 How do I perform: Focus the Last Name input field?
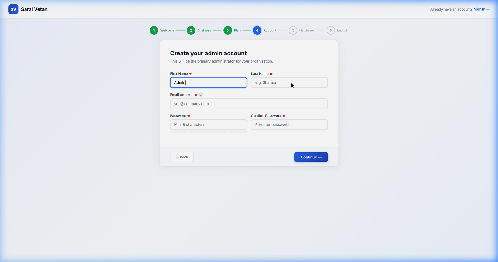[289, 82]
